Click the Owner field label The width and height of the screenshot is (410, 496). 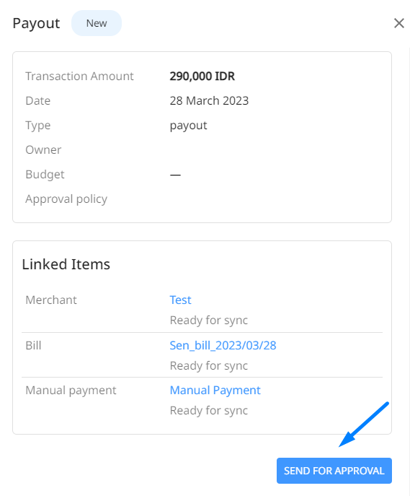43,149
